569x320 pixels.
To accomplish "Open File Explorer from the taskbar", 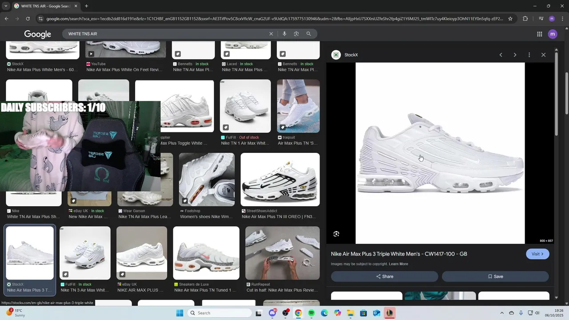I will pyautogui.click(x=350, y=313).
